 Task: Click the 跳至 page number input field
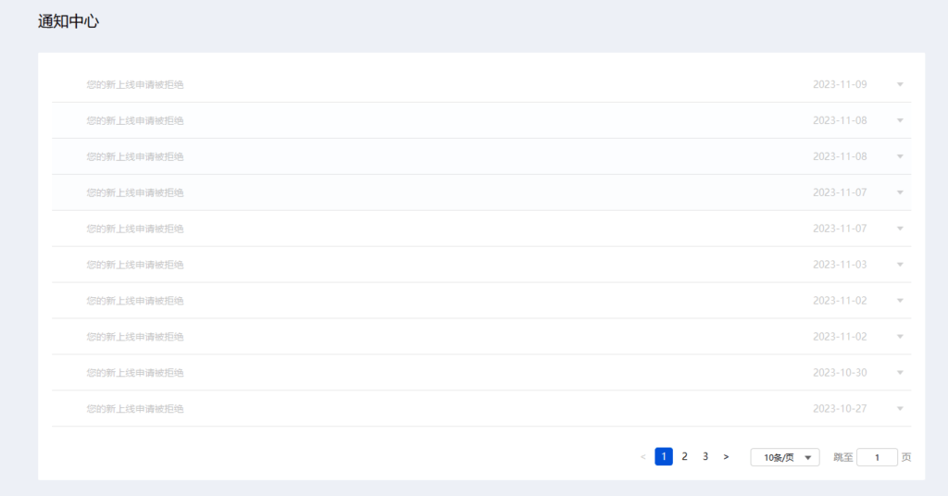pos(877,457)
